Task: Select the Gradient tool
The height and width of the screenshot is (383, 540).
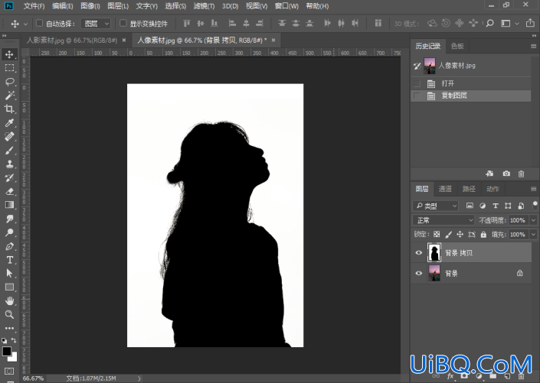Action: pos(9,205)
